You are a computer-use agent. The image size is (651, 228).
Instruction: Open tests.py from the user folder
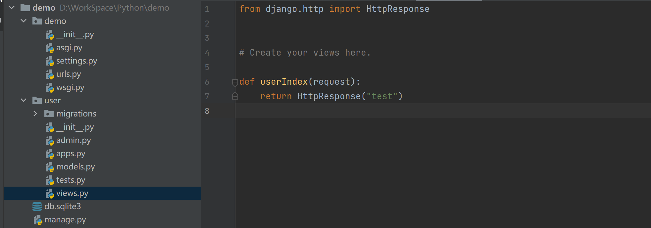click(71, 180)
